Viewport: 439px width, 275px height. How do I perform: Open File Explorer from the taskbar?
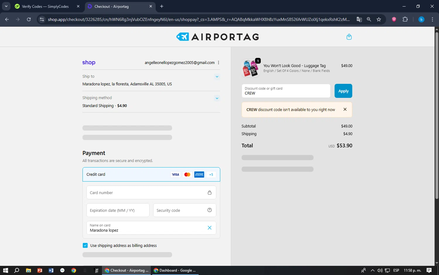coord(28,270)
